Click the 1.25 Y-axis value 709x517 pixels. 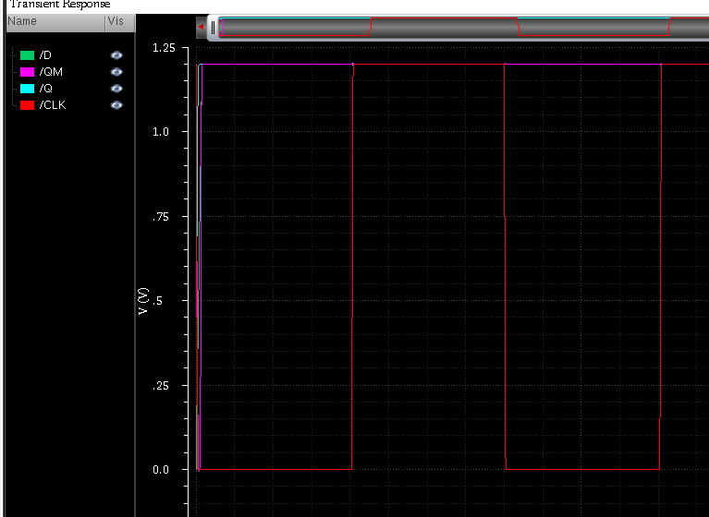(x=165, y=47)
